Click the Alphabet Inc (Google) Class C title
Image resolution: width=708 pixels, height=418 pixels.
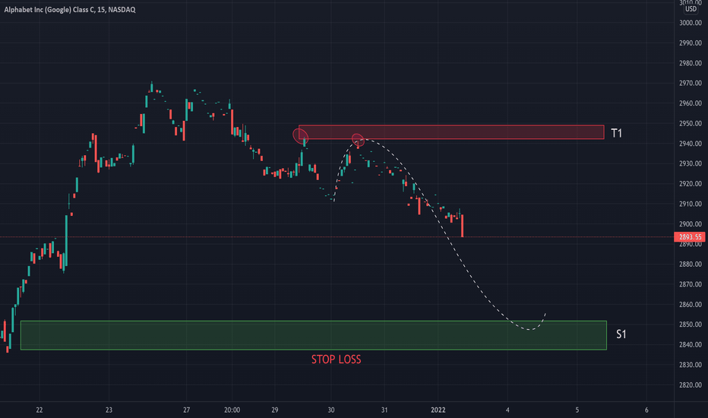pyautogui.click(x=70, y=9)
